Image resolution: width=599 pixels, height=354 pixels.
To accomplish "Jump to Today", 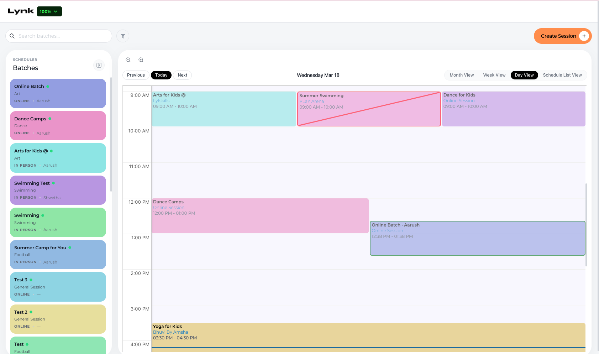I will tap(161, 75).
